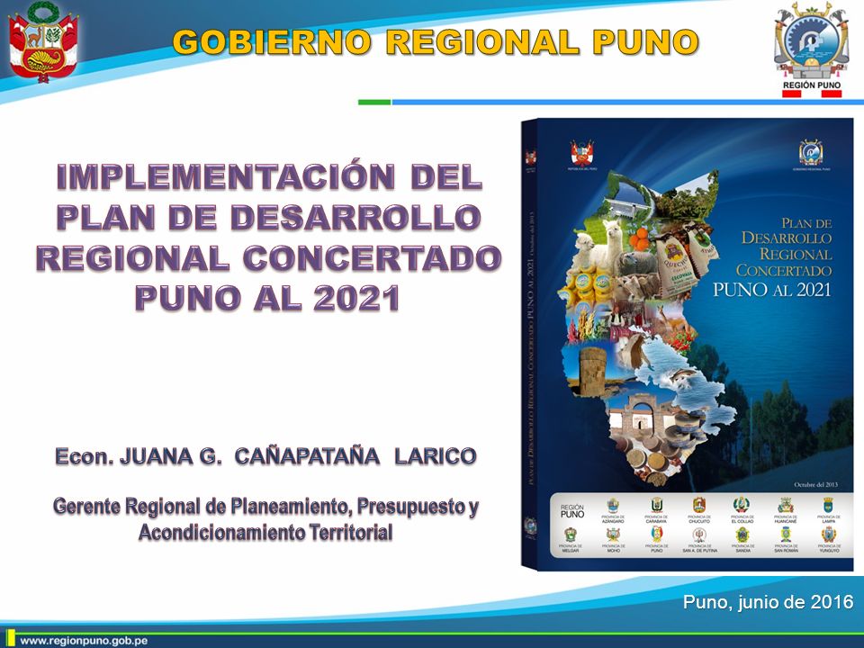This screenshot has height=648, width=864.
Task: Click the book cover title 'Plan de Desarrollo Regional Concertado'
Action: [785, 247]
